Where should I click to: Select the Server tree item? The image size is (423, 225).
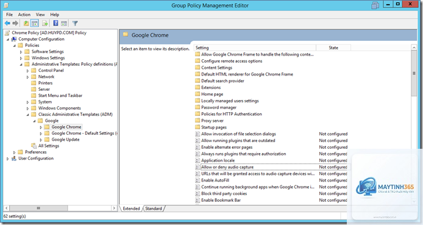click(44, 89)
